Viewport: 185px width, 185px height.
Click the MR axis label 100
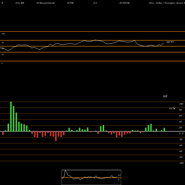coord(181,104)
